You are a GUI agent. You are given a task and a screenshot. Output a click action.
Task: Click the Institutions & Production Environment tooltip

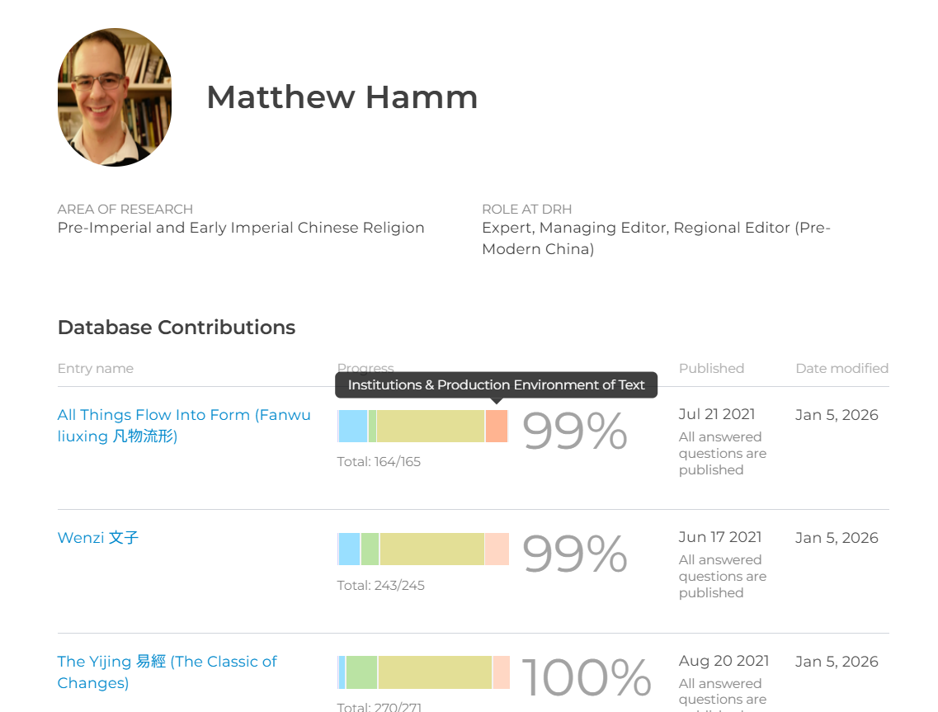pos(496,385)
